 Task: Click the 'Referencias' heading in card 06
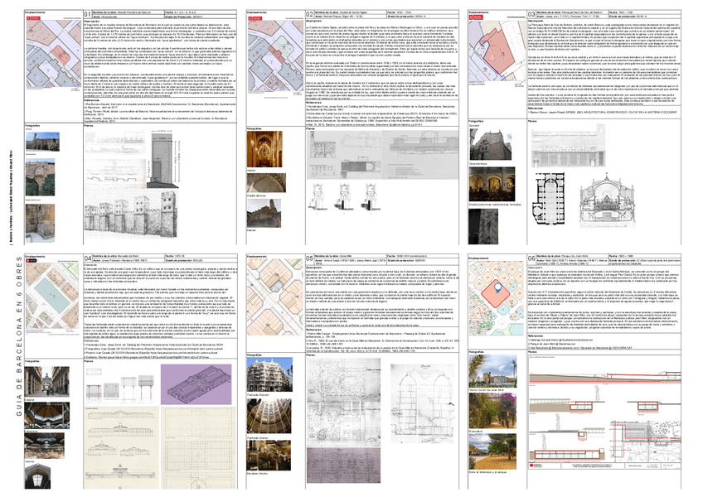pos(536,335)
